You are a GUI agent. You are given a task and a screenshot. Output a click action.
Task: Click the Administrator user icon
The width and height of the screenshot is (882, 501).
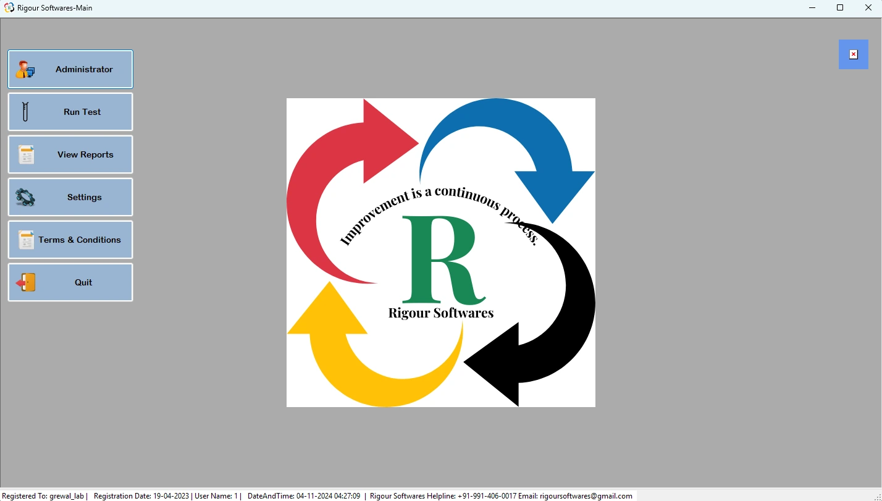[25, 69]
